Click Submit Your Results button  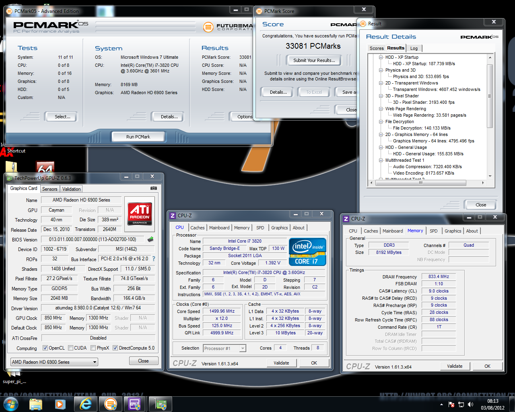pyautogui.click(x=314, y=60)
